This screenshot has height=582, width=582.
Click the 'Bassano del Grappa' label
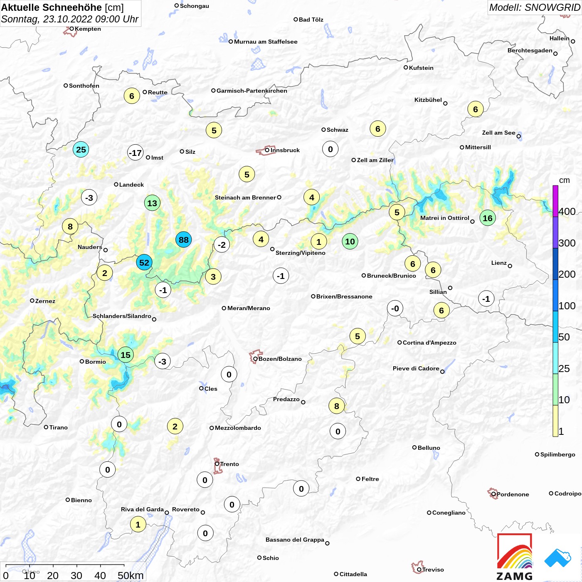point(295,540)
